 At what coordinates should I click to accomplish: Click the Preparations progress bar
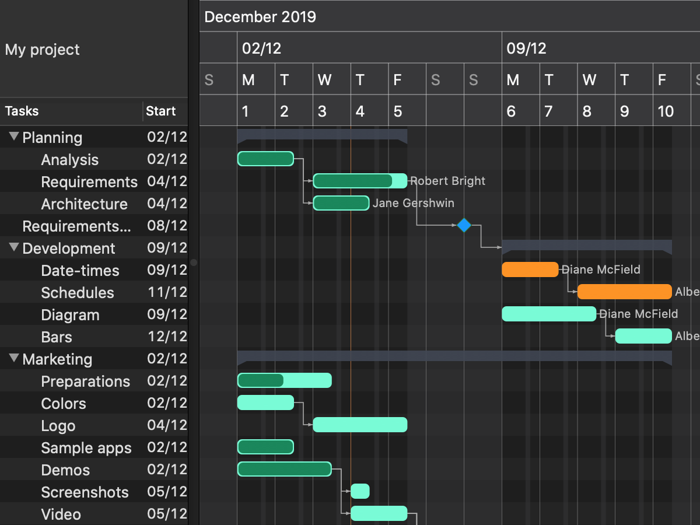tap(284, 380)
